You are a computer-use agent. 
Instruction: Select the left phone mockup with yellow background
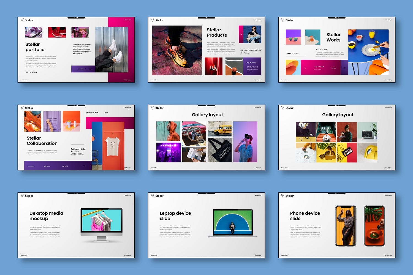coord(346,226)
